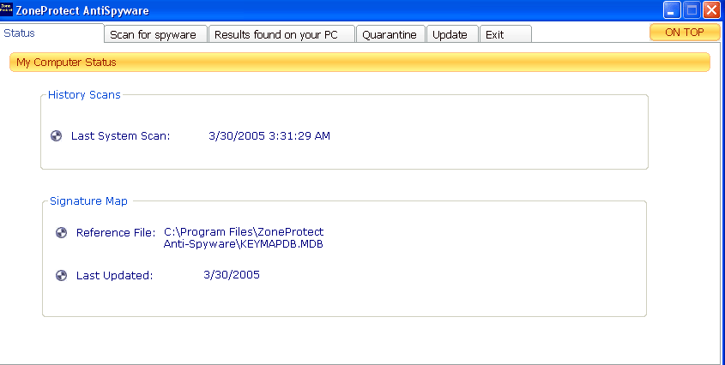
Task: Minimize the ZoneProtect AntiSpyware window
Action: coord(671,10)
